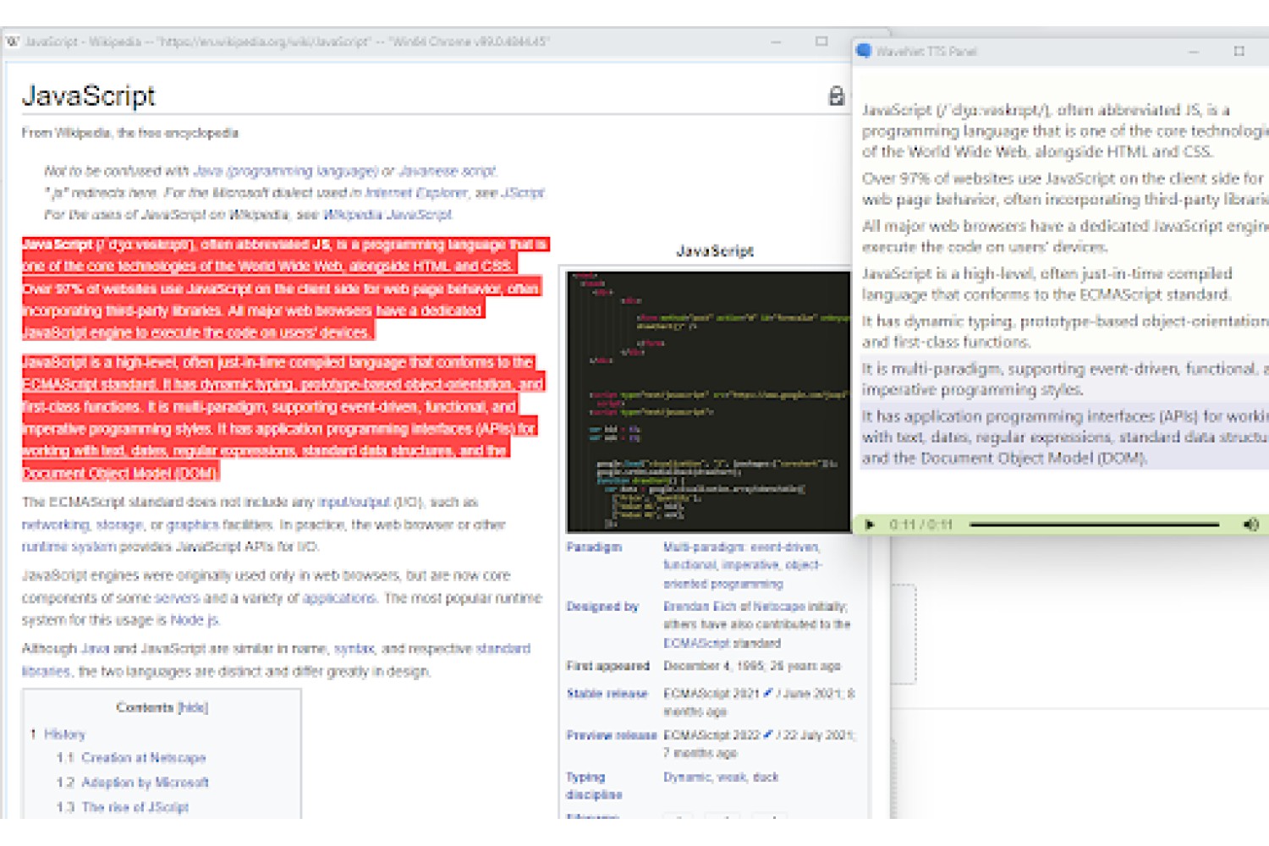This screenshot has height=846, width=1269.
Task: Select 'It is multi-paradigm' sentence in TTS panel
Action: (1065, 379)
